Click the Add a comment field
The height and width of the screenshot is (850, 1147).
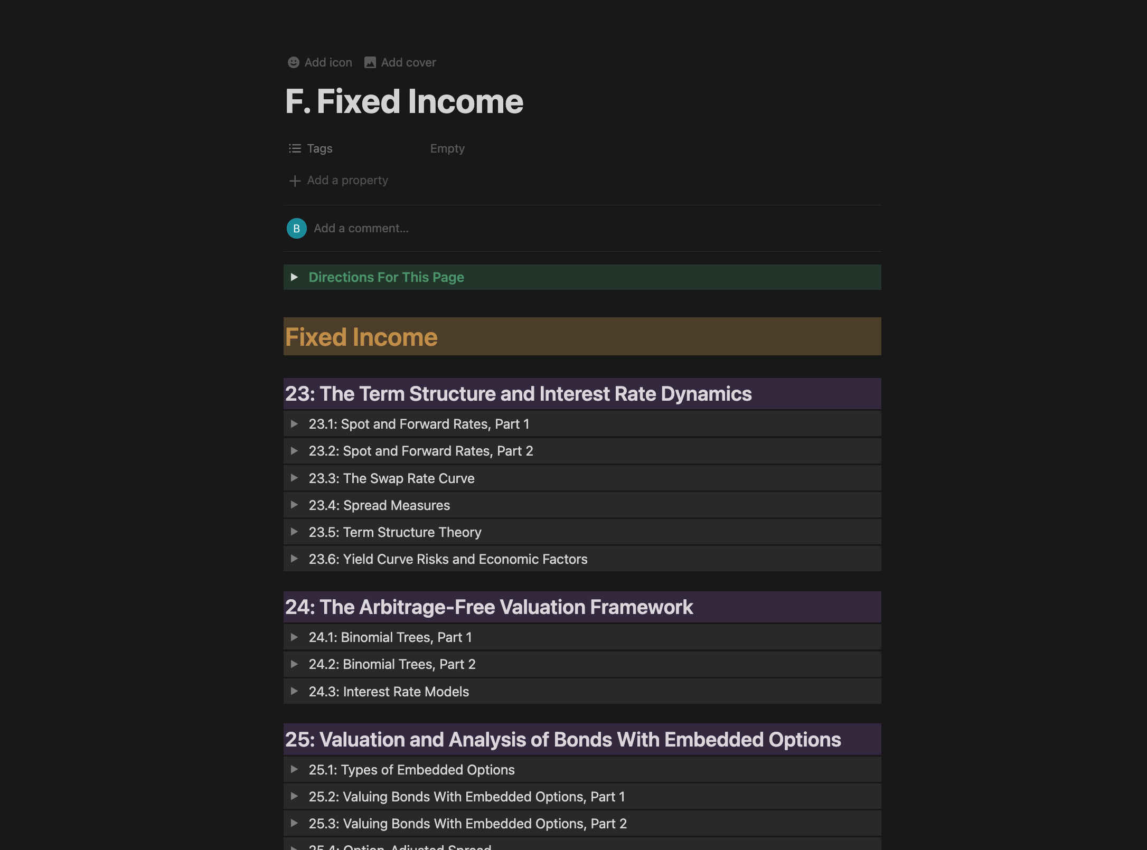pos(361,228)
